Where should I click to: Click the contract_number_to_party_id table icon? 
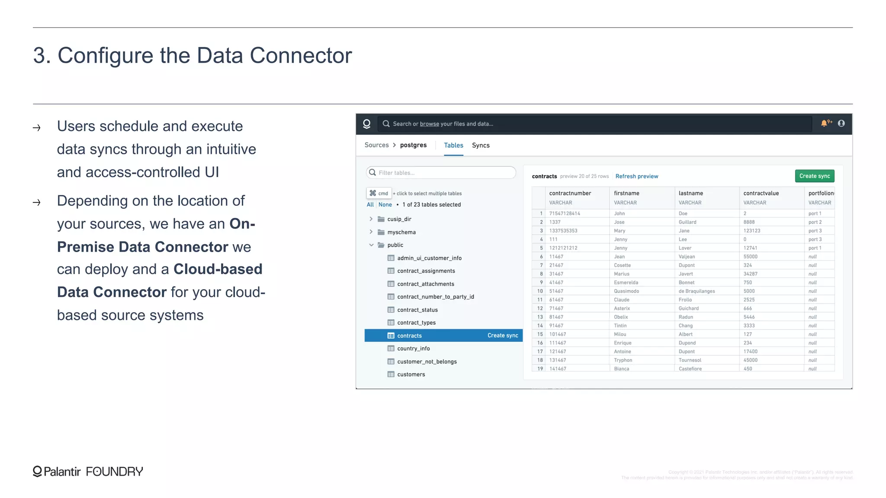[391, 297]
